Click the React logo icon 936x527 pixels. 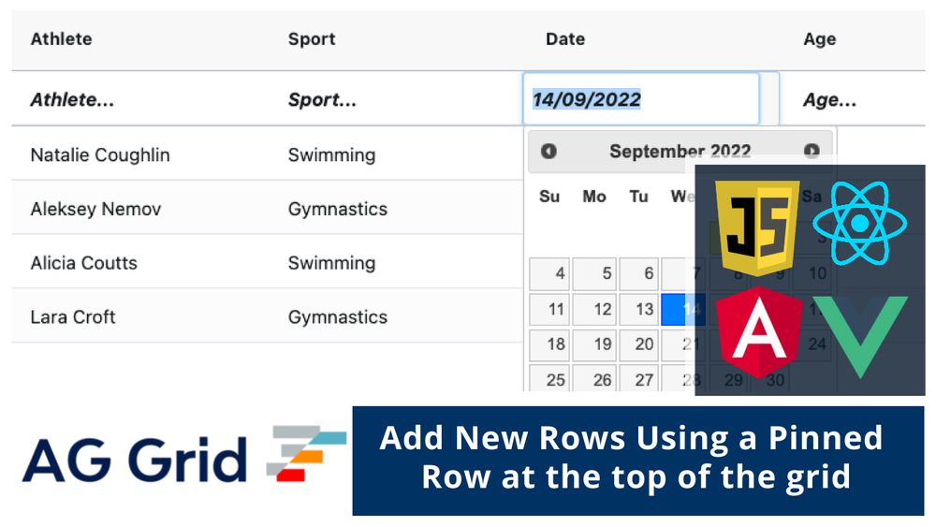[859, 224]
